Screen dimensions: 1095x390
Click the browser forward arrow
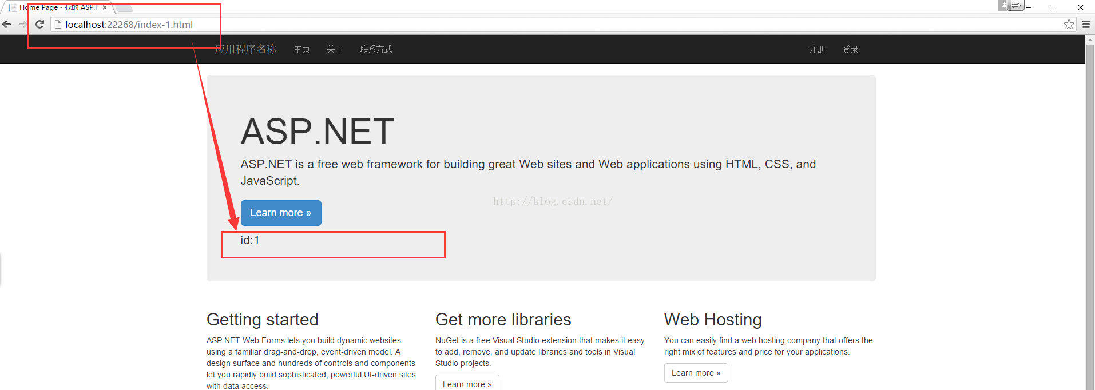coord(22,24)
